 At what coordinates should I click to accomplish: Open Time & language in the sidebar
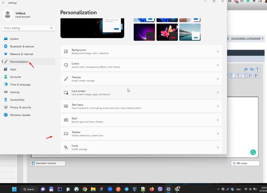point(20,85)
